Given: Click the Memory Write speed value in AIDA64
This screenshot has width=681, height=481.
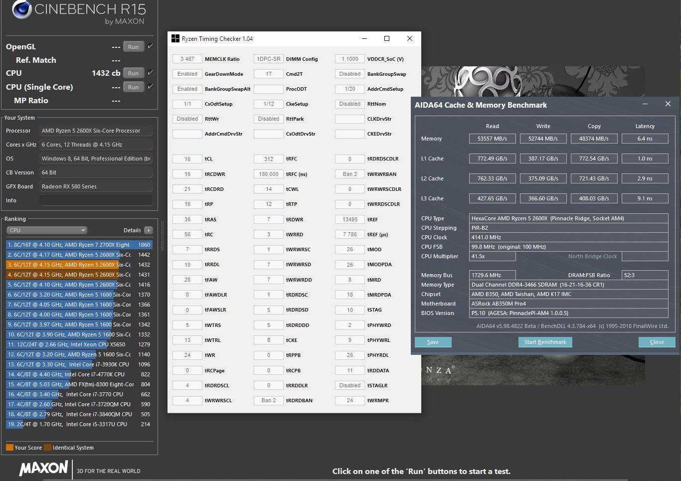Looking at the screenshot, I should coord(543,139).
